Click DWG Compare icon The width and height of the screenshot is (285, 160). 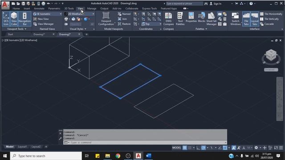click(168, 19)
